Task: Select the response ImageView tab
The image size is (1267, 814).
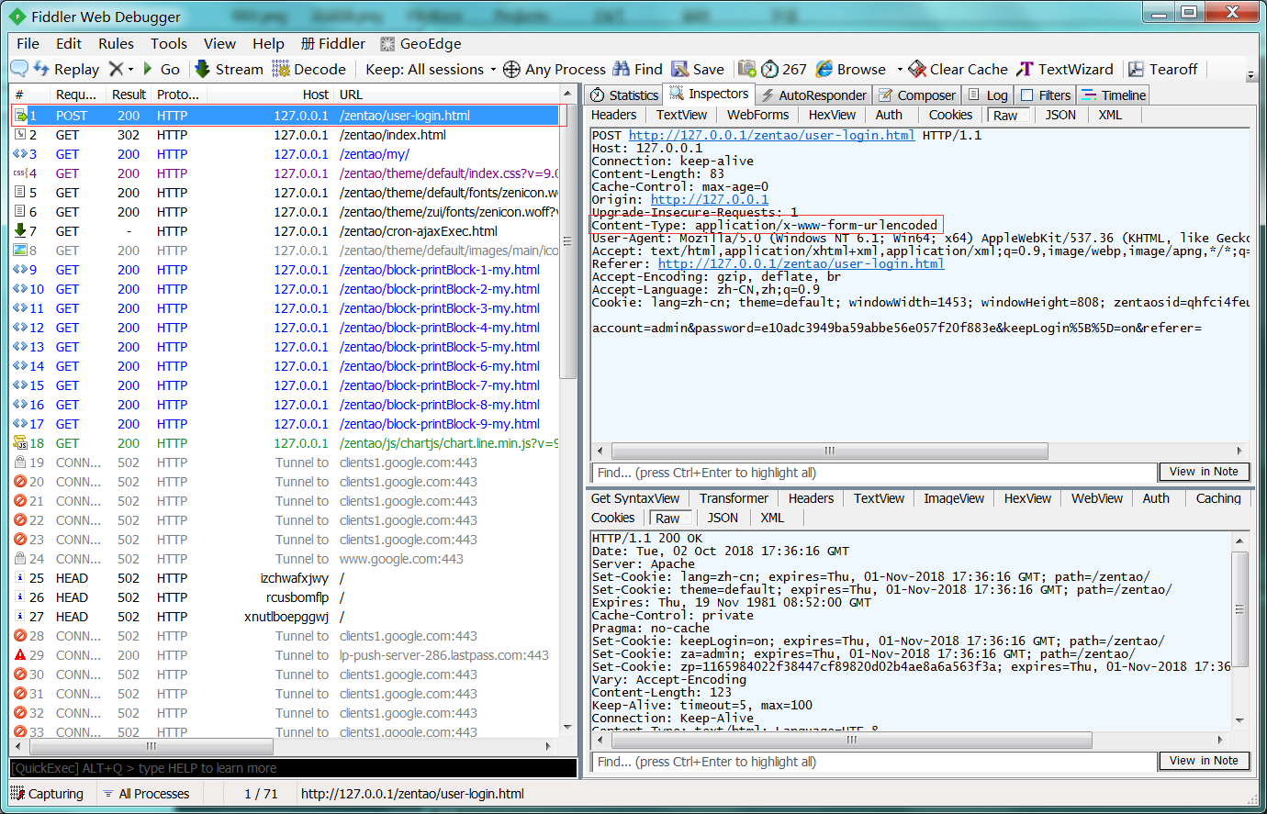Action: point(954,498)
